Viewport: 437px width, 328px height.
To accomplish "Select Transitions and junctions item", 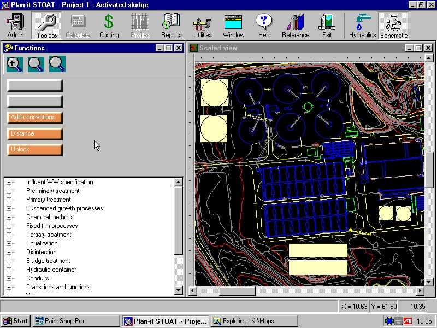I will (58, 287).
